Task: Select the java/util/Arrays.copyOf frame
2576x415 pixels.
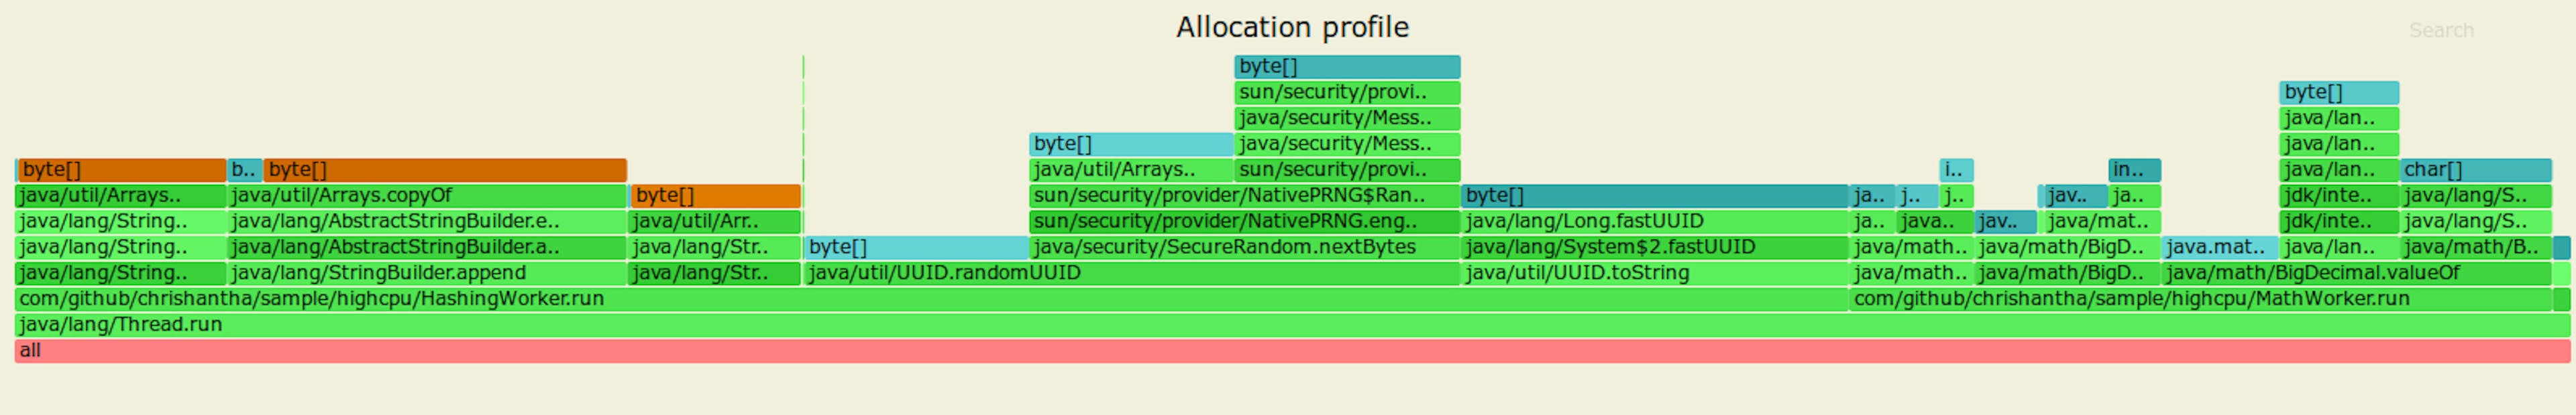Action: click(426, 195)
